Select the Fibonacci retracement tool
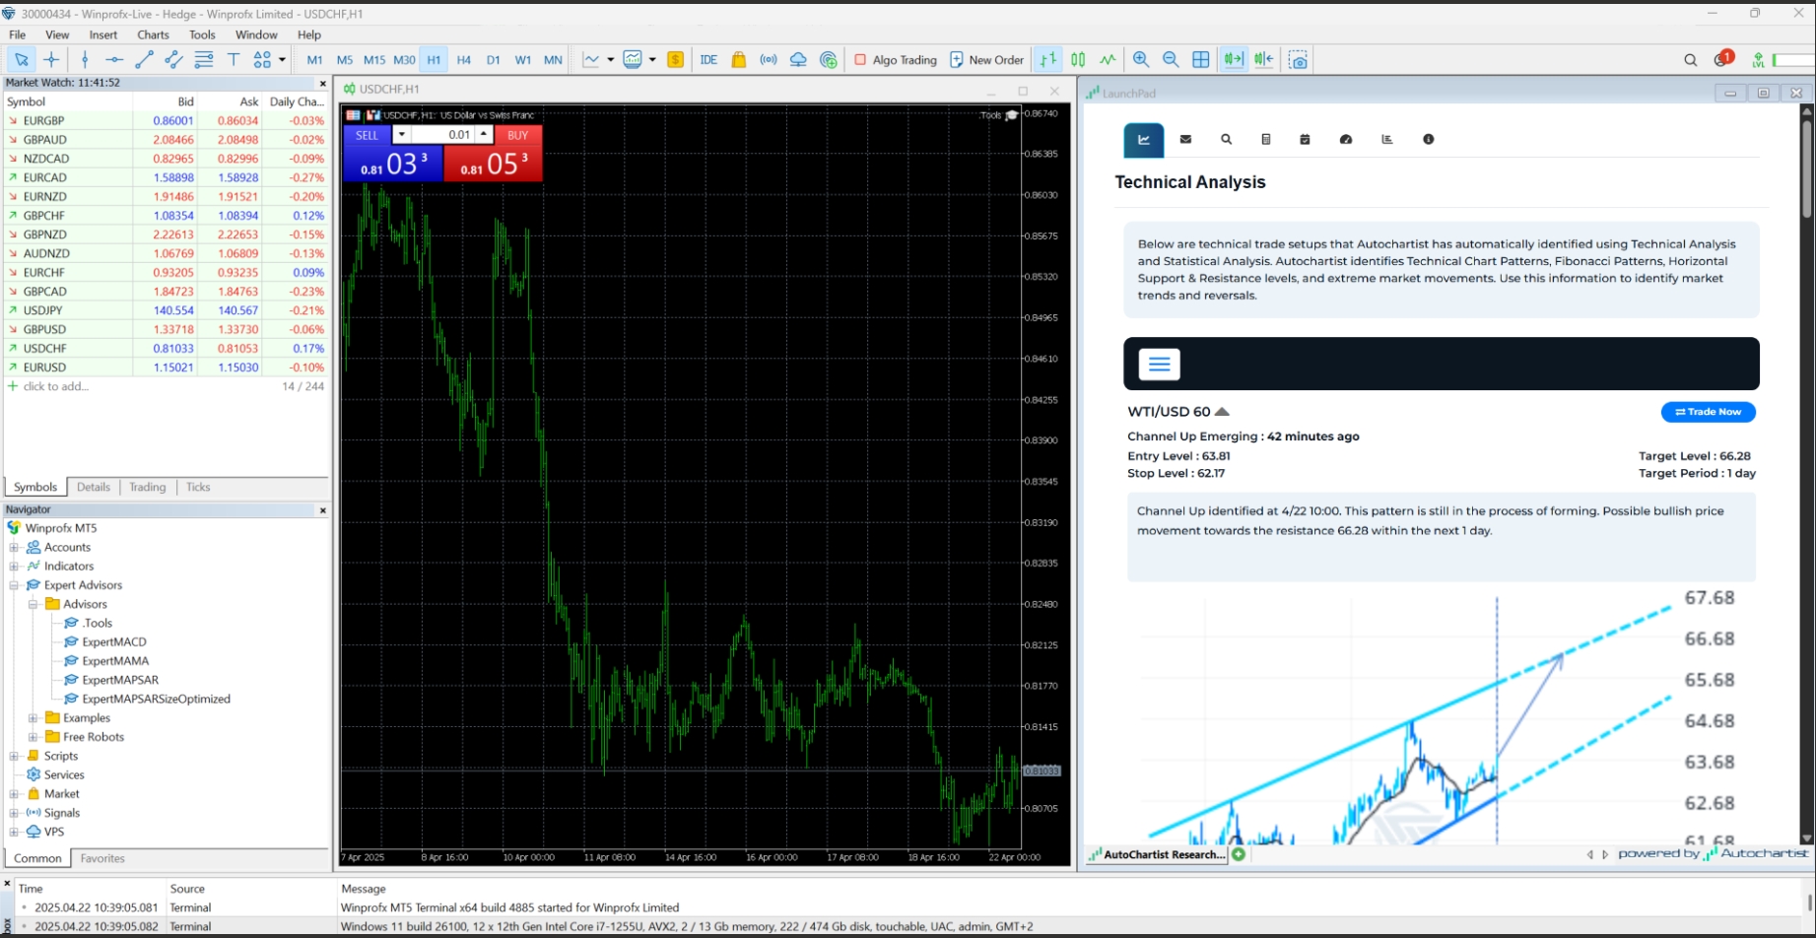1816x938 pixels. point(204,60)
